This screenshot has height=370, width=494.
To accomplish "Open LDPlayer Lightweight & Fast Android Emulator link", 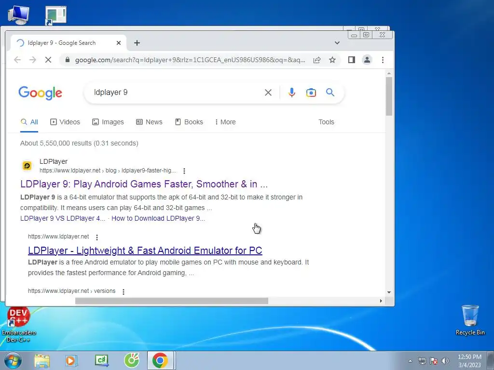I will (x=145, y=251).
